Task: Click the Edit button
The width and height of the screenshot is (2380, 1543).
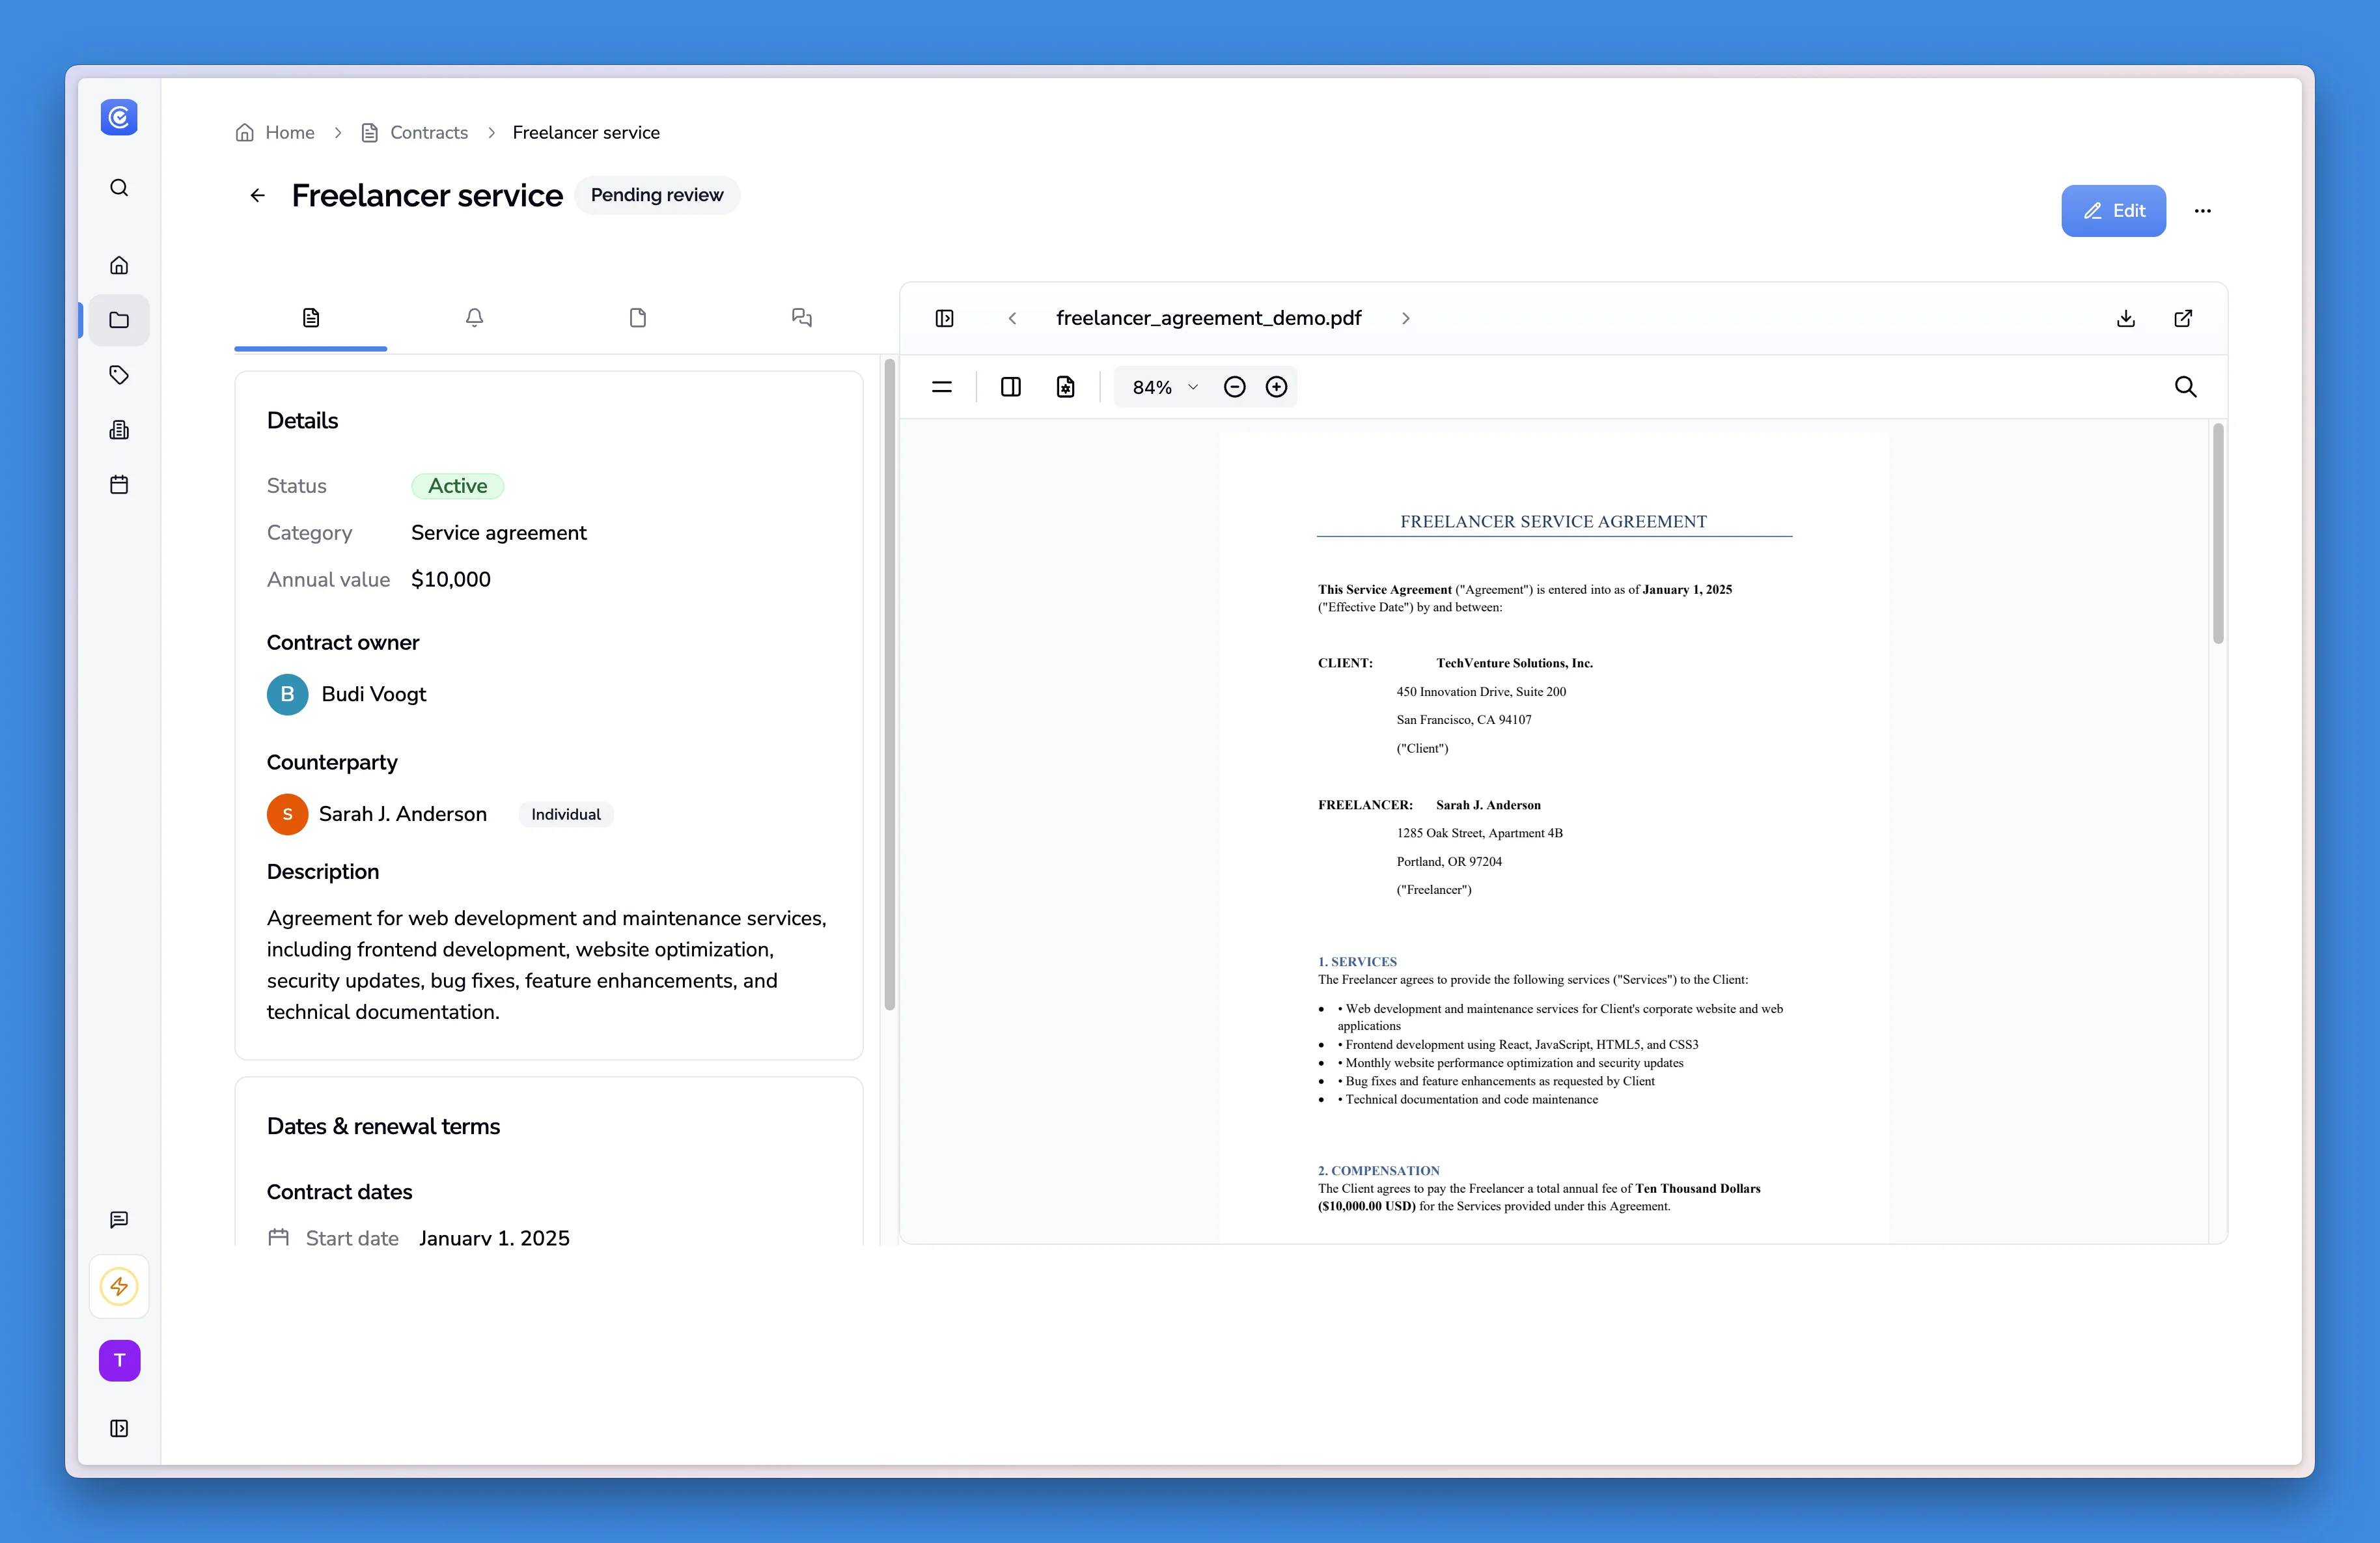Action: tap(2113, 210)
